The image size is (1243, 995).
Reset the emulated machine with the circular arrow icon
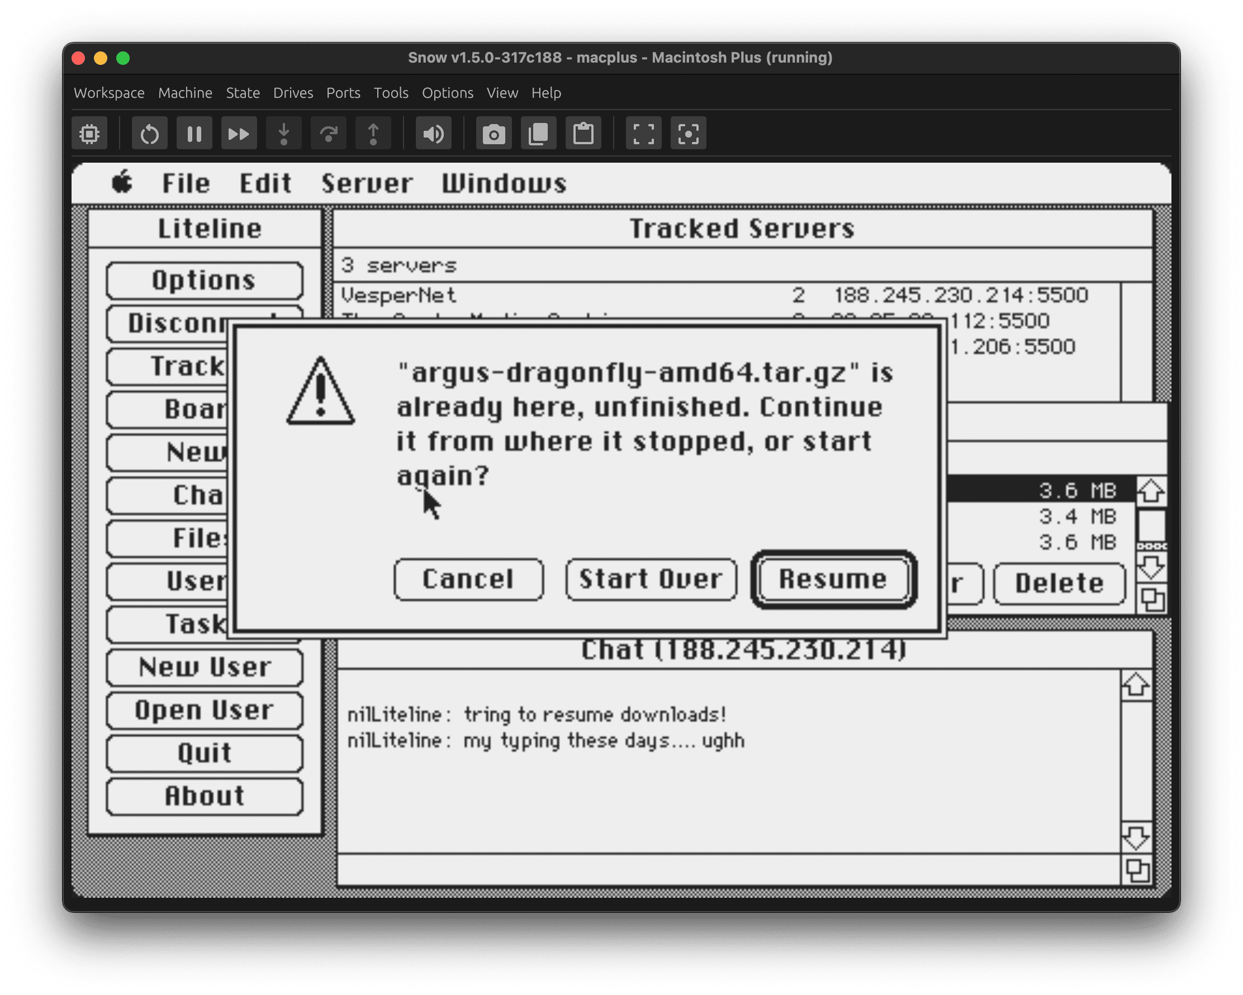coord(149,134)
